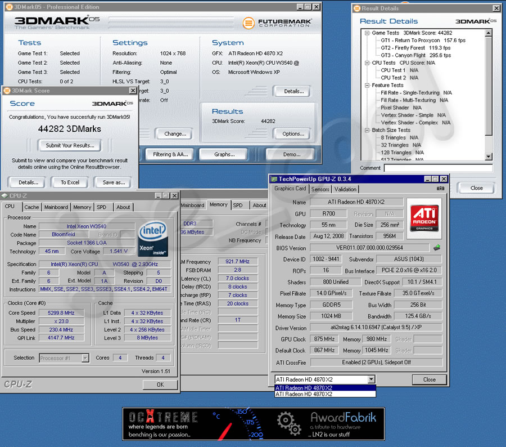The image size is (506, 447).
Task: Click the Futuremark orange logo icon
Action: [249, 23]
